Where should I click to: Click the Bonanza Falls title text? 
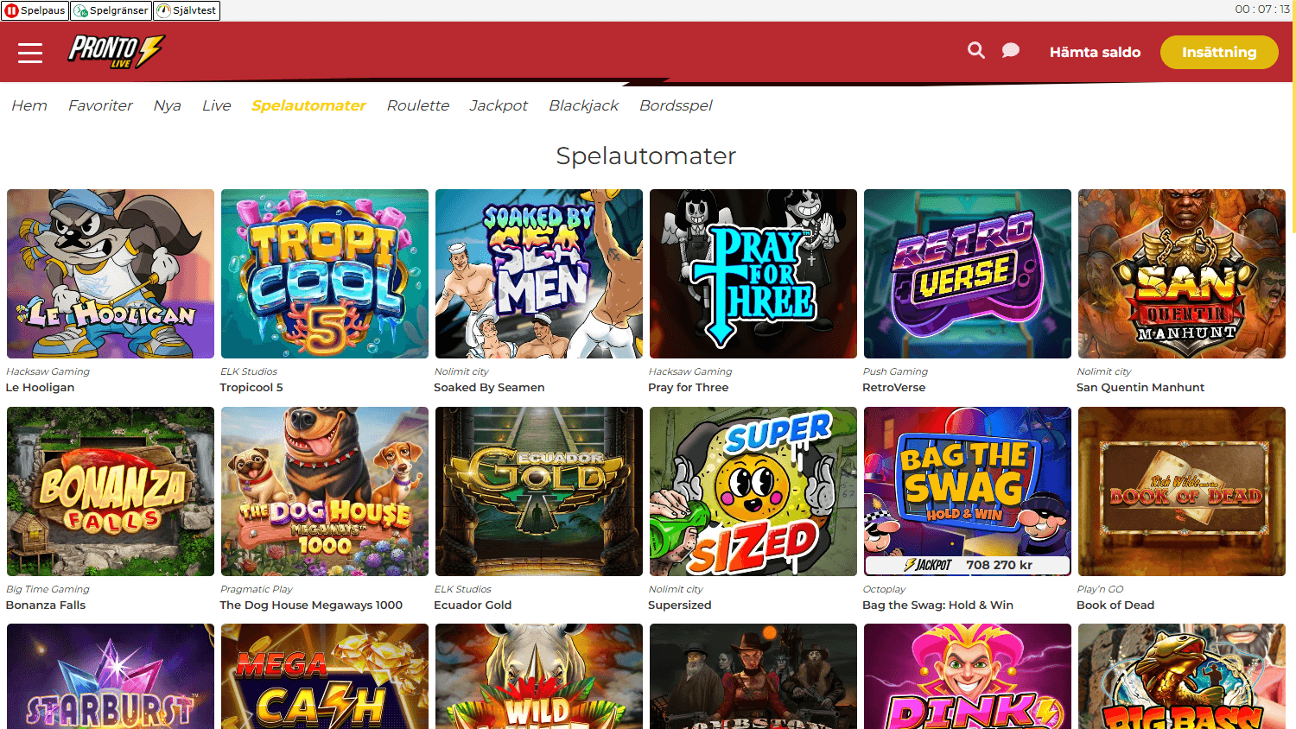coord(46,605)
